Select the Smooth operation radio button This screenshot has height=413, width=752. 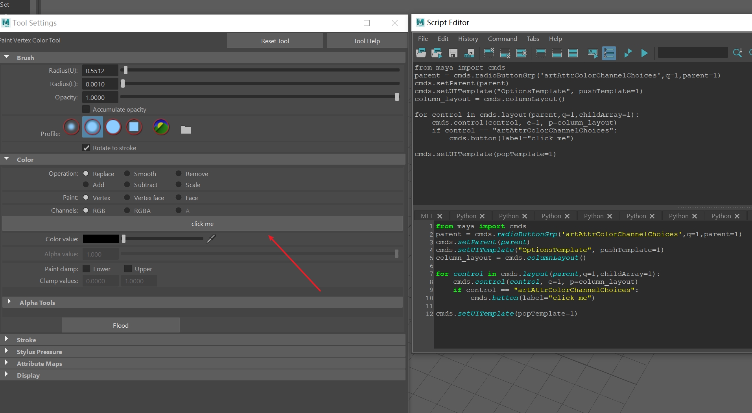pos(127,174)
